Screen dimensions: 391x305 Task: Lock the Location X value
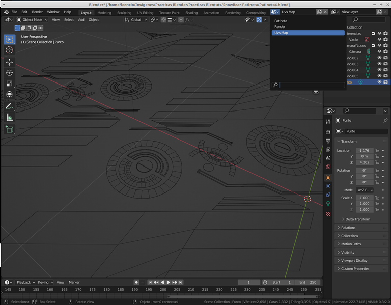(377, 150)
